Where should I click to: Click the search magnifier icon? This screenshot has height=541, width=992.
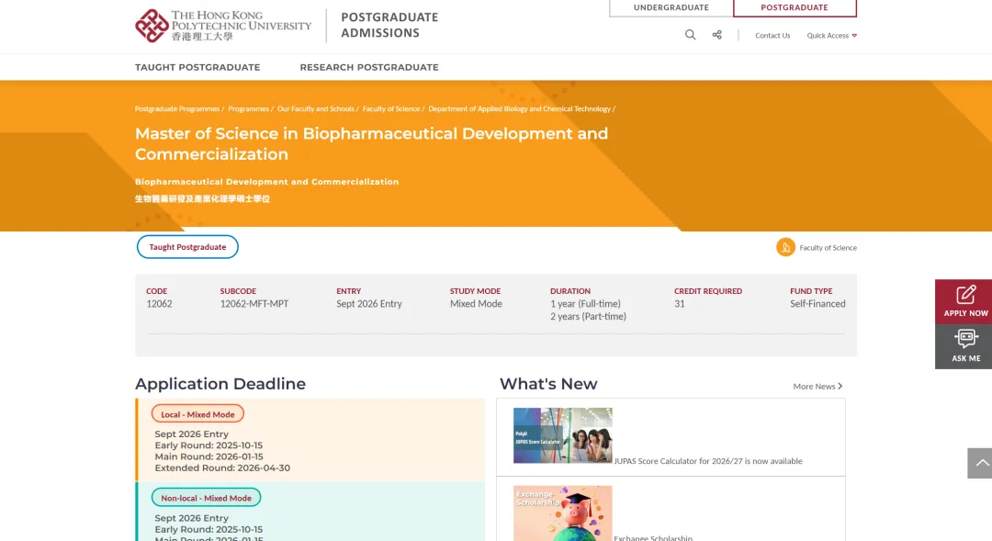pyautogui.click(x=690, y=35)
